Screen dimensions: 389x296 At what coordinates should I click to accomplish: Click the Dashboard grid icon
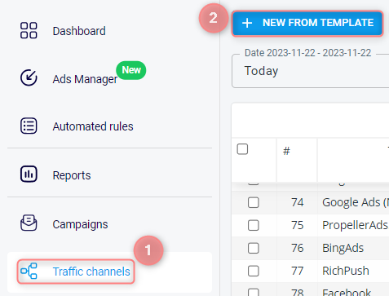click(29, 30)
